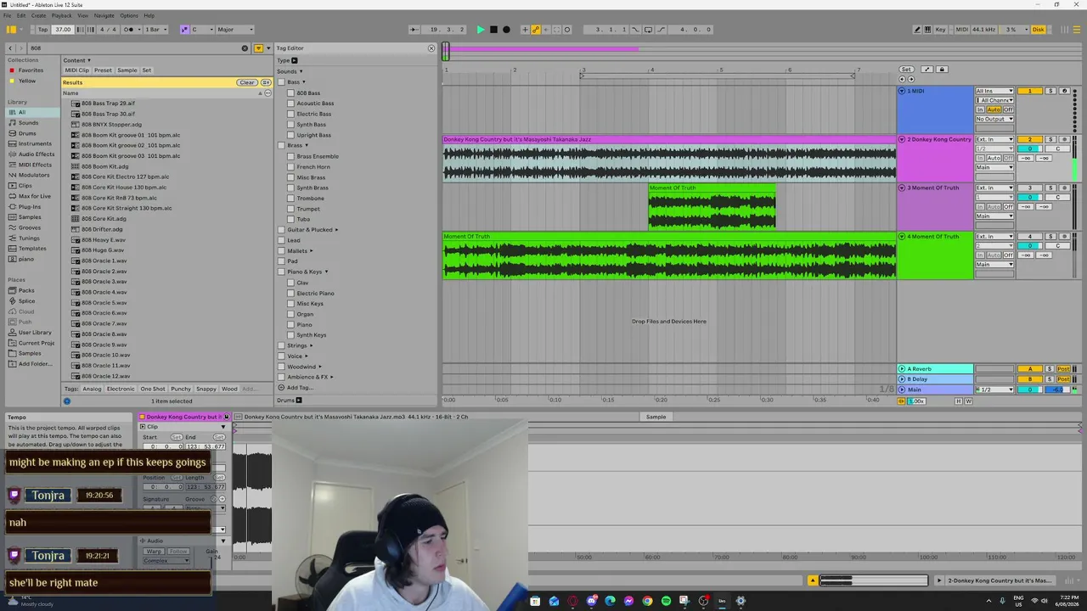Open the 1 Bar quantization dropdown
The width and height of the screenshot is (1087, 611).
[155, 30]
